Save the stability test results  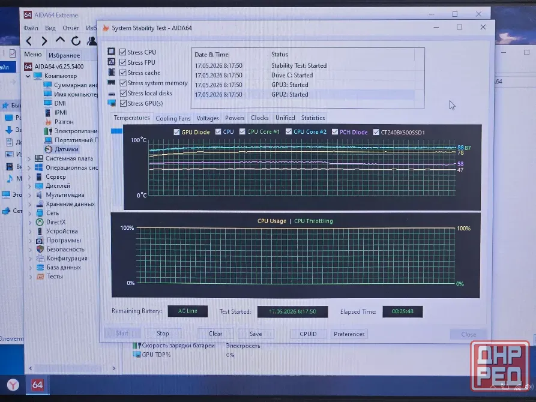(x=256, y=334)
